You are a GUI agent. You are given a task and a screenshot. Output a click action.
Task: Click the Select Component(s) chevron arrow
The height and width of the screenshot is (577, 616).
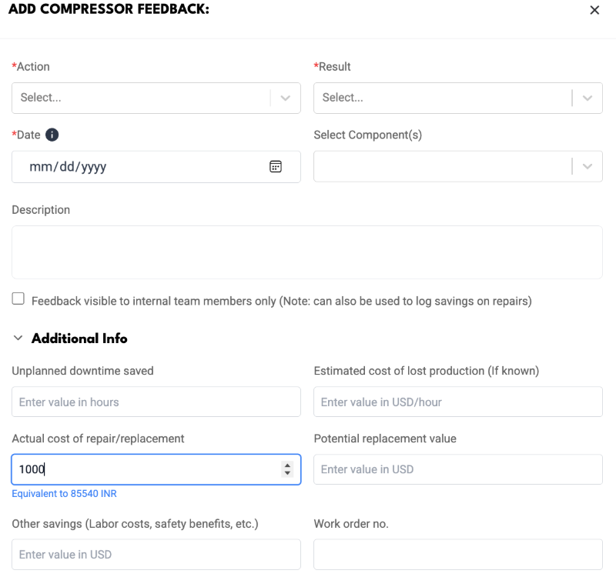pos(588,166)
